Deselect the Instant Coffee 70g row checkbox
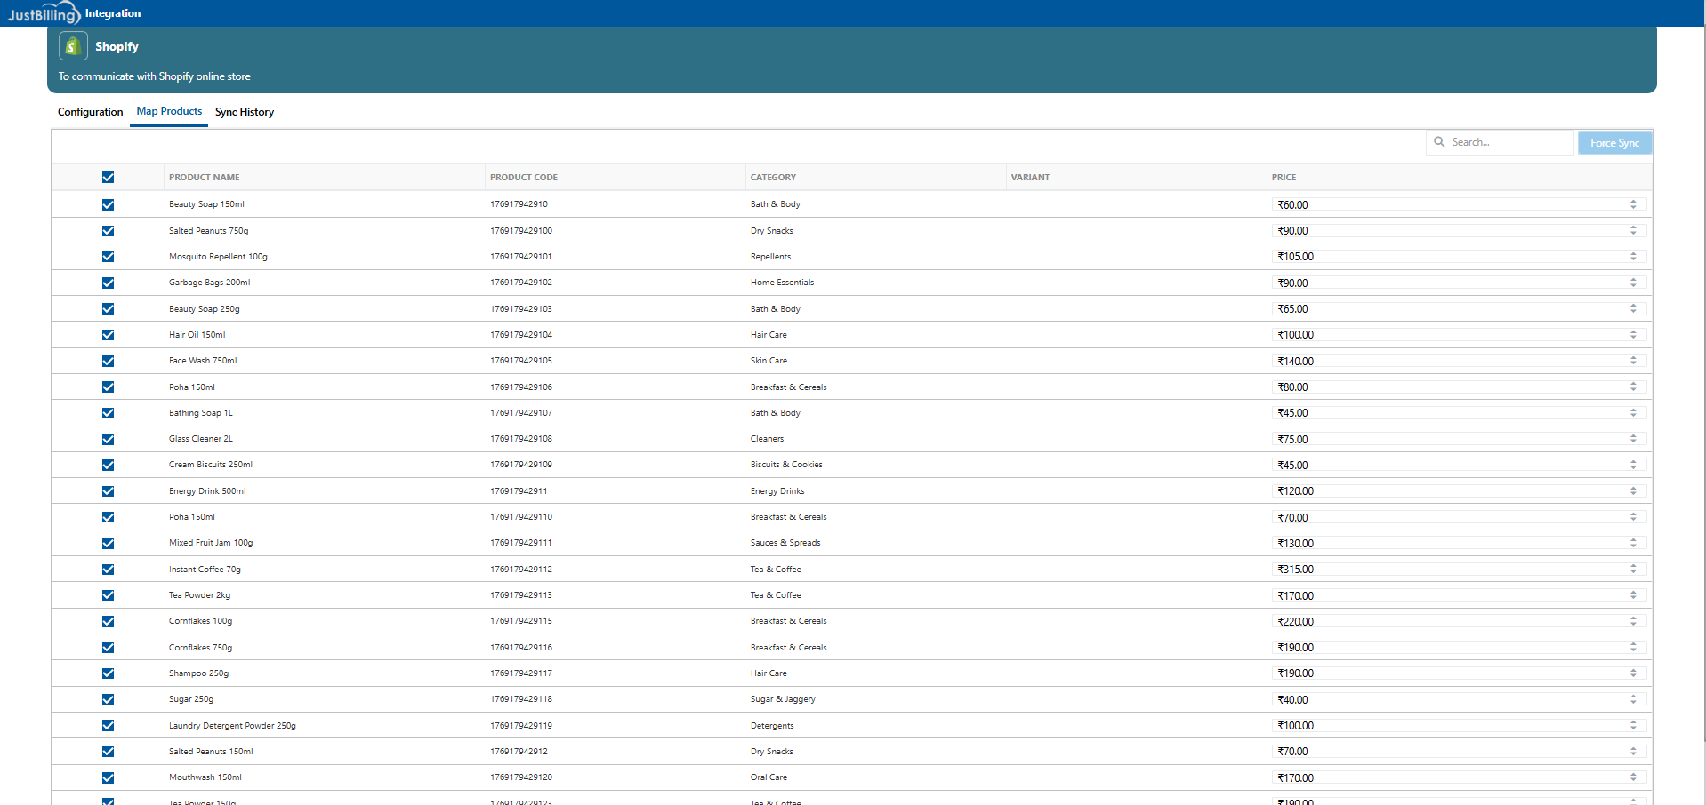This screenshot has height=805, width=1706. (108, 570)
